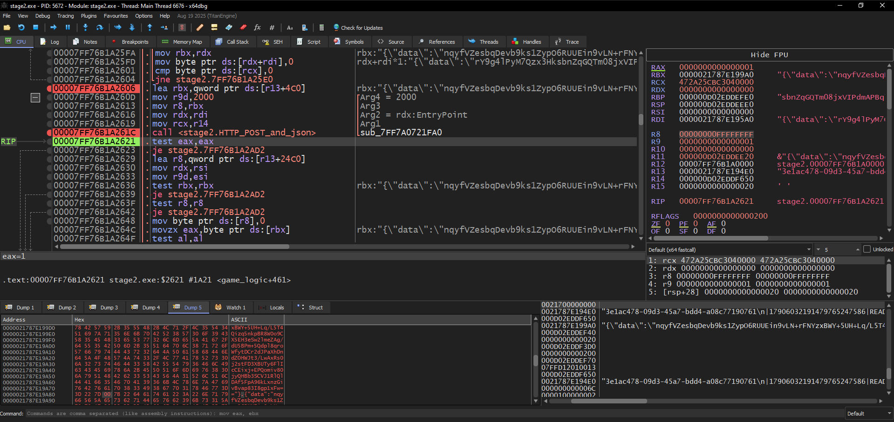Toggle SF flag value
This screenshot has height=422, width=894.
[696, 231]
